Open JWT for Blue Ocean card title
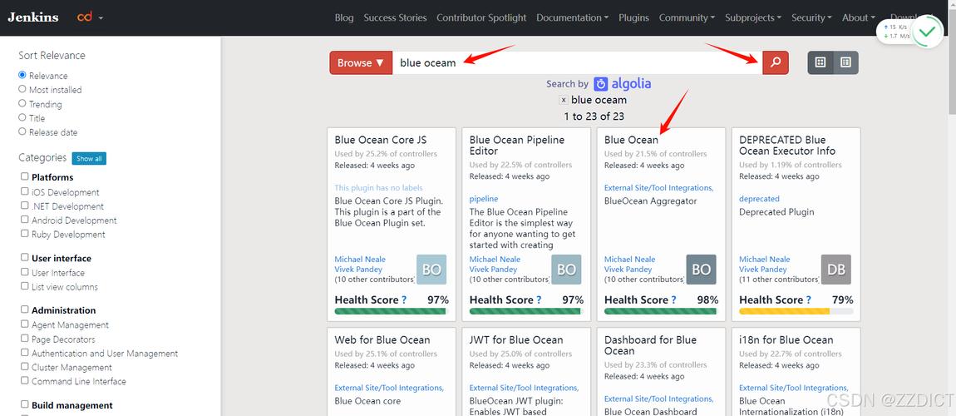The height and width of the screenshot is (416, 956). [x=516, y=339]
